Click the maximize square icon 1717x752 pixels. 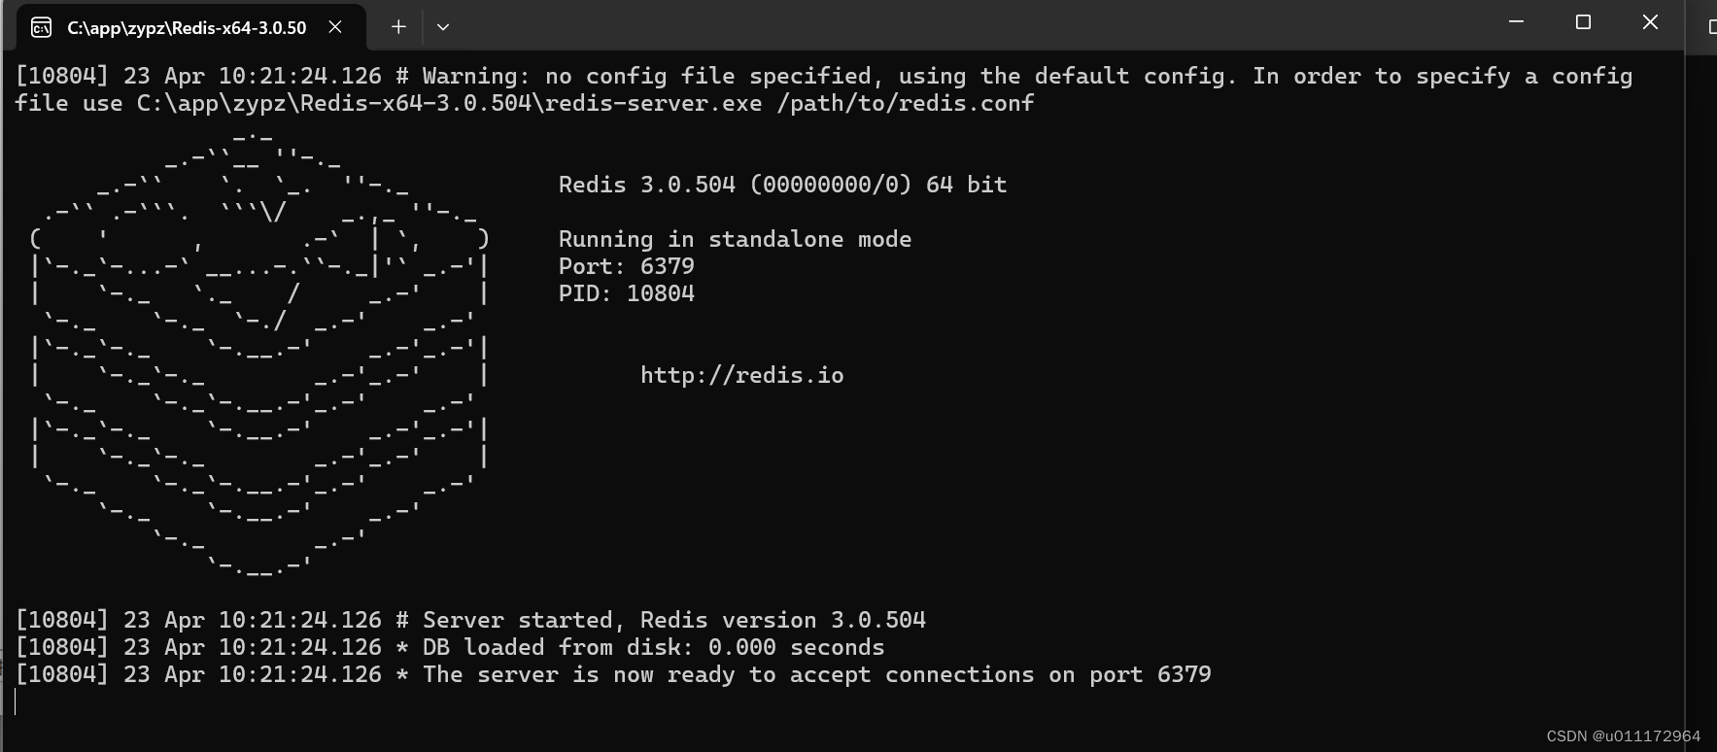pos(1583,21)
